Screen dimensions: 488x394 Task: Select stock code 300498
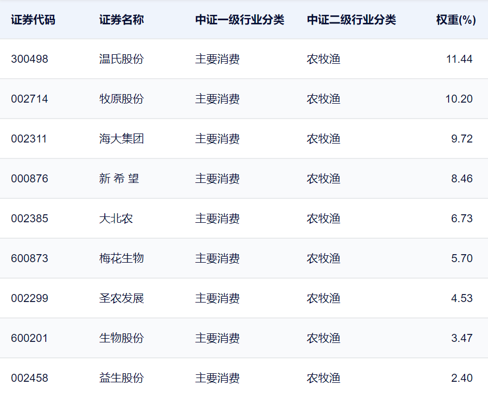point(30,59)
